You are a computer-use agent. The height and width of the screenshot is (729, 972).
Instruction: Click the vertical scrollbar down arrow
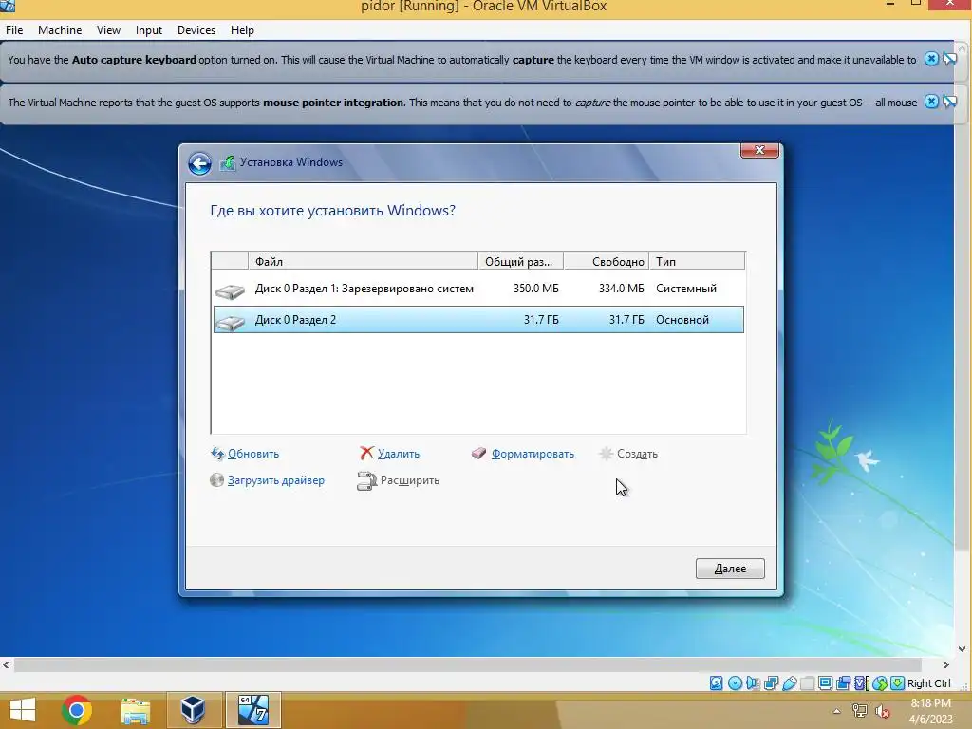coord(963,649)
